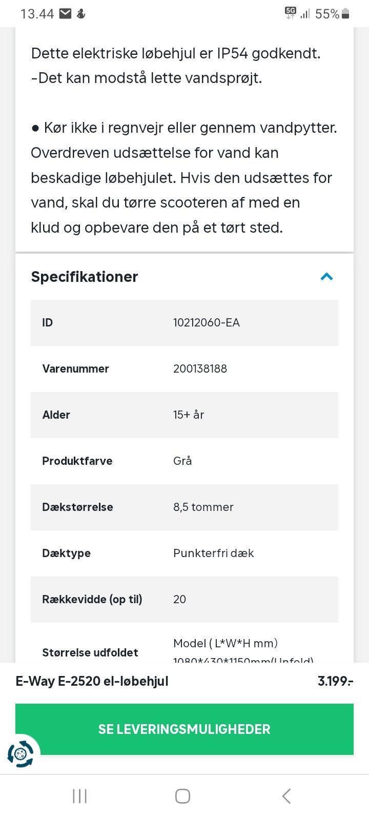369x820 pixels.
Task: Tap the notification icon beside the mail icon
Action: (x=81, y=14)
